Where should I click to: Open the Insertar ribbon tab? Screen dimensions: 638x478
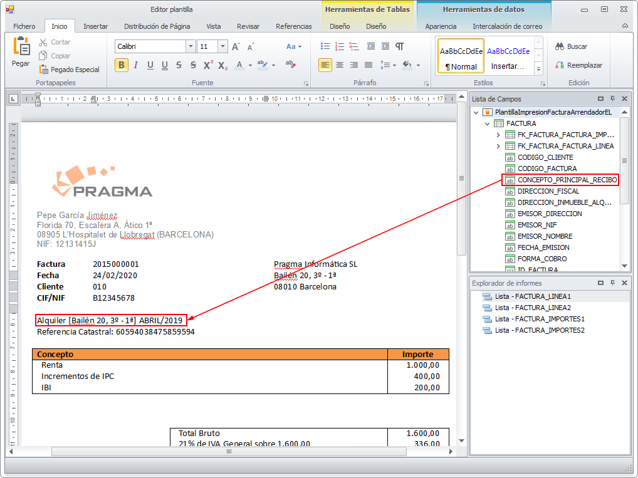tap(95, 26)
